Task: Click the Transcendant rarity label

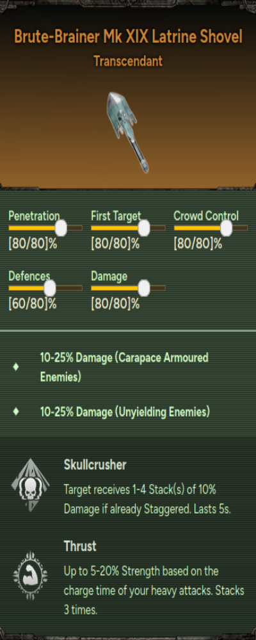Action: coord(128,61)
